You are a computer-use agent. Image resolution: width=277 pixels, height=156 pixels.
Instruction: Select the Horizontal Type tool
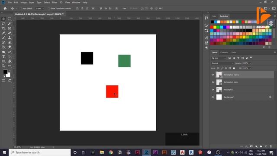coord(3,57)
